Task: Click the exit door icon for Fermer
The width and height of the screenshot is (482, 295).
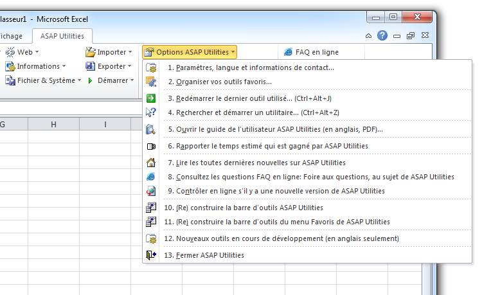Action: pos(151,255)
